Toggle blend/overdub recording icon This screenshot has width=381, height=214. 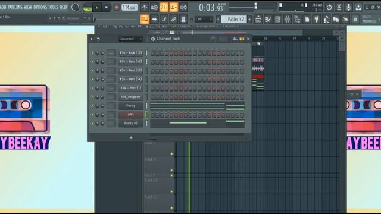click(x=173, y=7)
